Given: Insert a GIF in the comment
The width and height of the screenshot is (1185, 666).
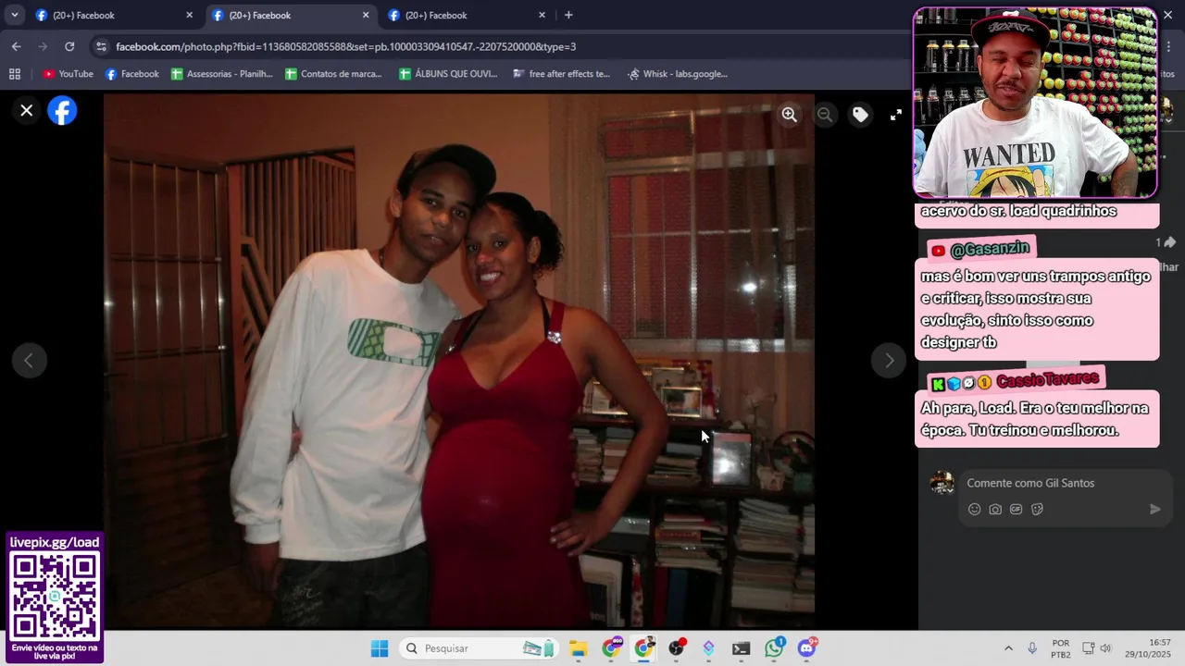Looking at the screenshot, I should 1016,509.
